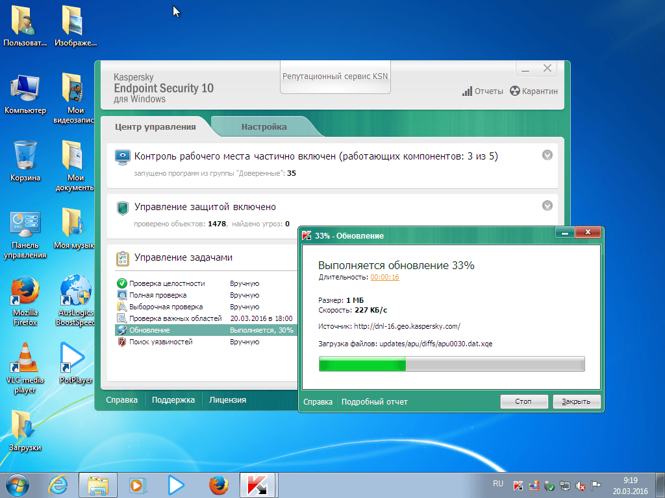Screen dimensions: 665x498
Task: Select Проверка целостности task row
Action: click(206, 283)
